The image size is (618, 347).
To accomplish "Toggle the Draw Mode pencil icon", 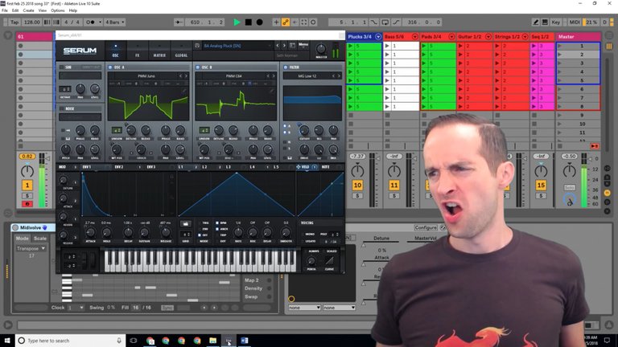I will [x=535, y=22].
